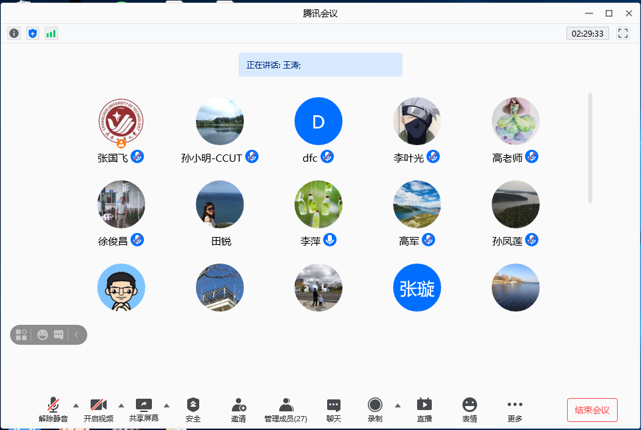Collapse the floating toolbar with the chevron
Screen dimensions: 641x430
[x=76, y=335]
